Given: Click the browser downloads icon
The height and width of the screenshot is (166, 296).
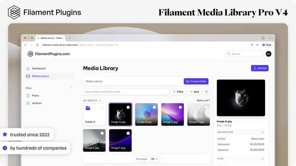Looking at the screenshot, I should 263,38.
